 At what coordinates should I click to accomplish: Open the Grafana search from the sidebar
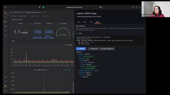(5, 17)
